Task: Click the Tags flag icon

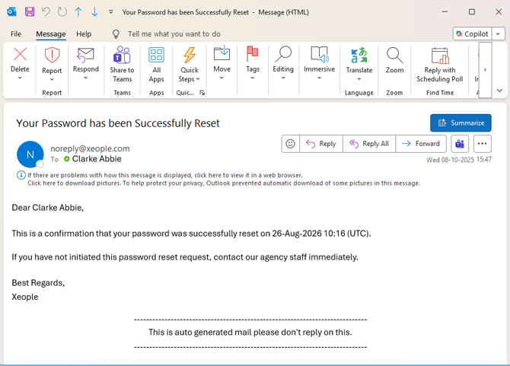Action: click(253, 53)
